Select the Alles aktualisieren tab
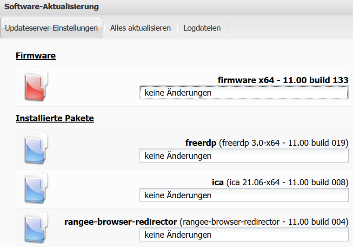This screenshot has height=247, width=353. pyautogui.click(x=140, y=28)
